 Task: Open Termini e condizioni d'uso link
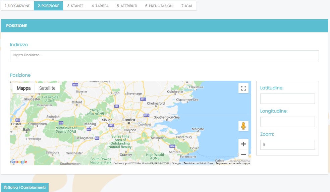(198, 164)
